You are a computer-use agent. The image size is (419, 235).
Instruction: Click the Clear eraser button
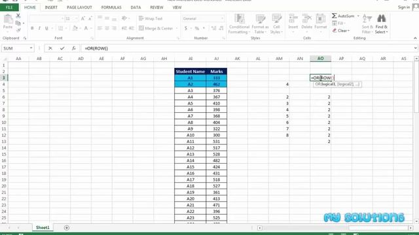[340, 31]
